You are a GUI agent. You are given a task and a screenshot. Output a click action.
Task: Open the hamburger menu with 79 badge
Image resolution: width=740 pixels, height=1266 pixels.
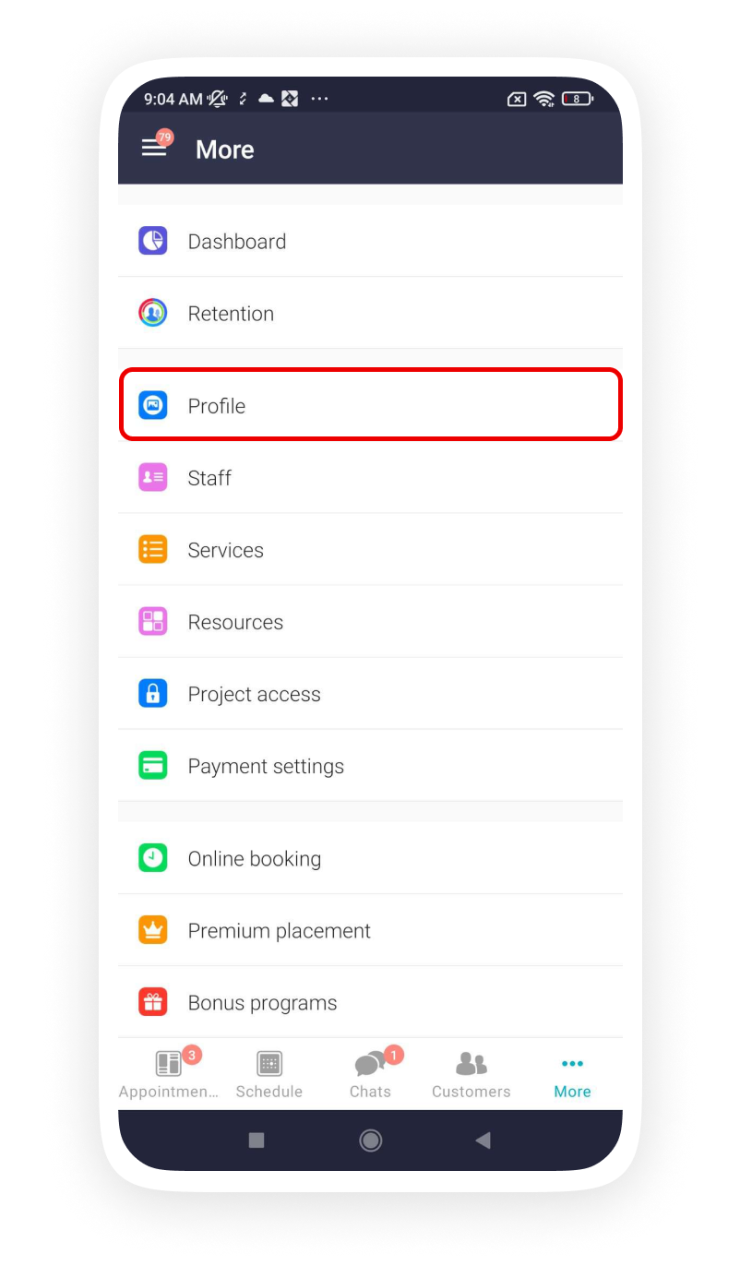(x=156, y=146)
